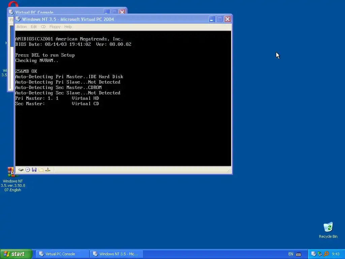Open the Edit menu

click(34, 27)
